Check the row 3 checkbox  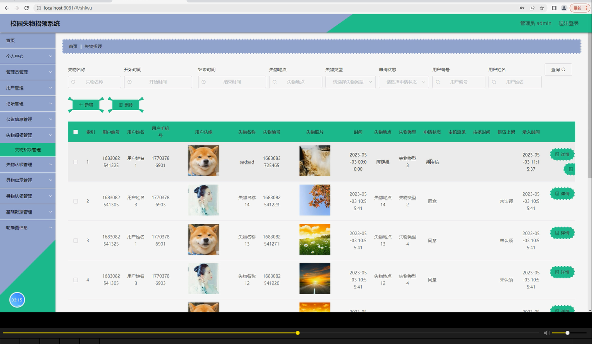pyautogui.click(x=76, y=240)
